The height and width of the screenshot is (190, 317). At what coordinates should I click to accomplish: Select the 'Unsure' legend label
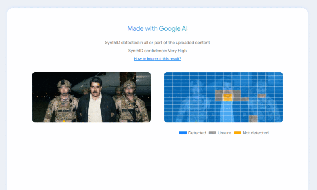pyautogui.click(x=224, y=133)
